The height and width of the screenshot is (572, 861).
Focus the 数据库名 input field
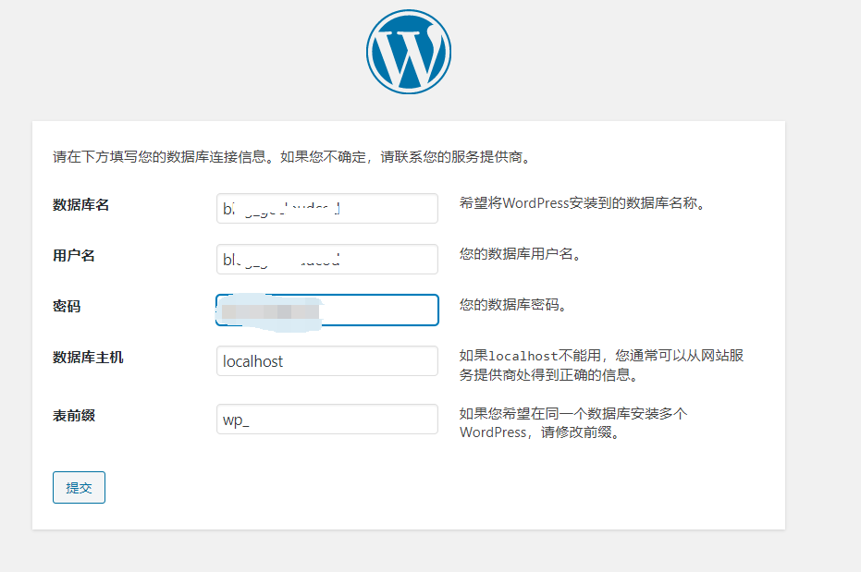tap(327, 209)
